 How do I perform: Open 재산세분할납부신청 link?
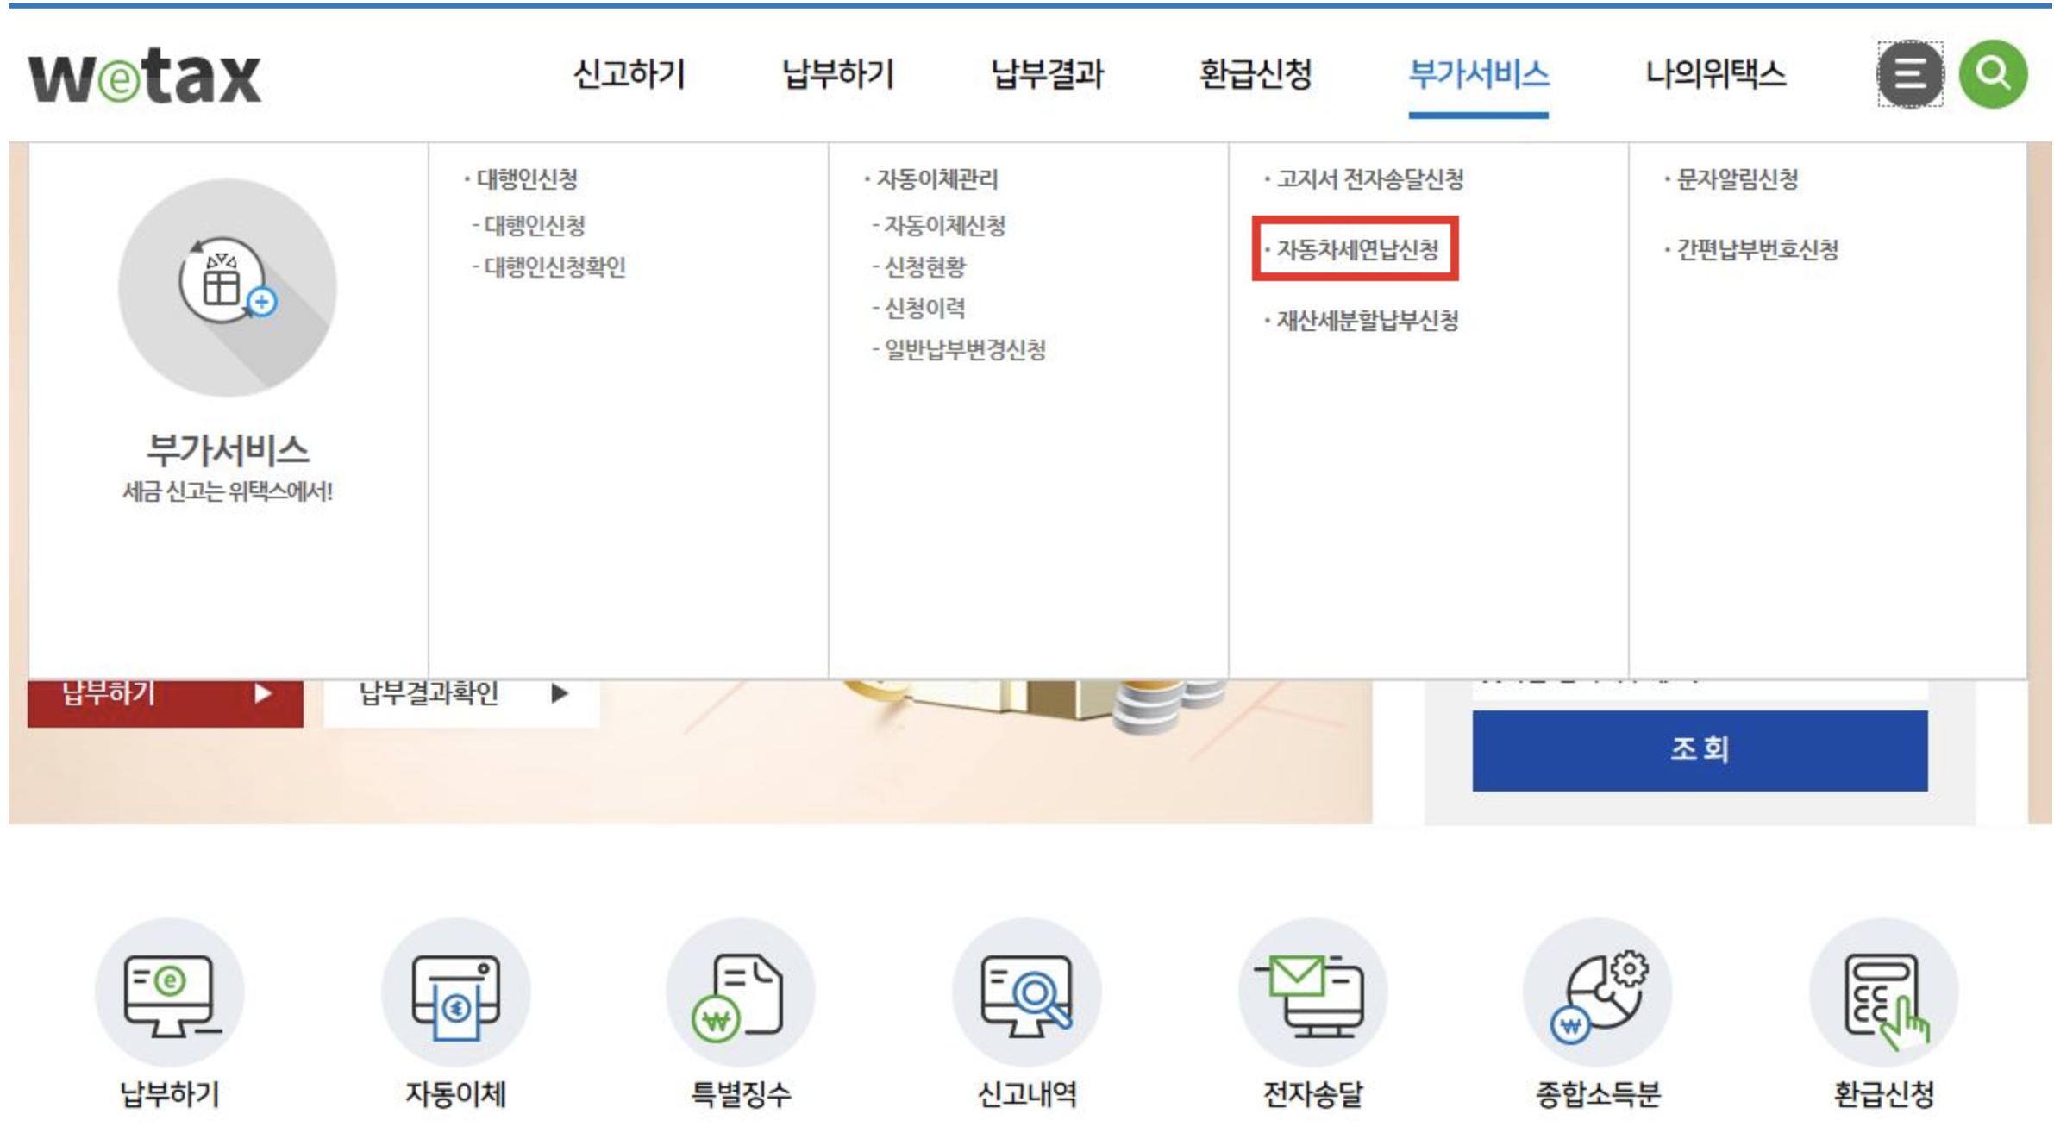tap(1367, 321)
